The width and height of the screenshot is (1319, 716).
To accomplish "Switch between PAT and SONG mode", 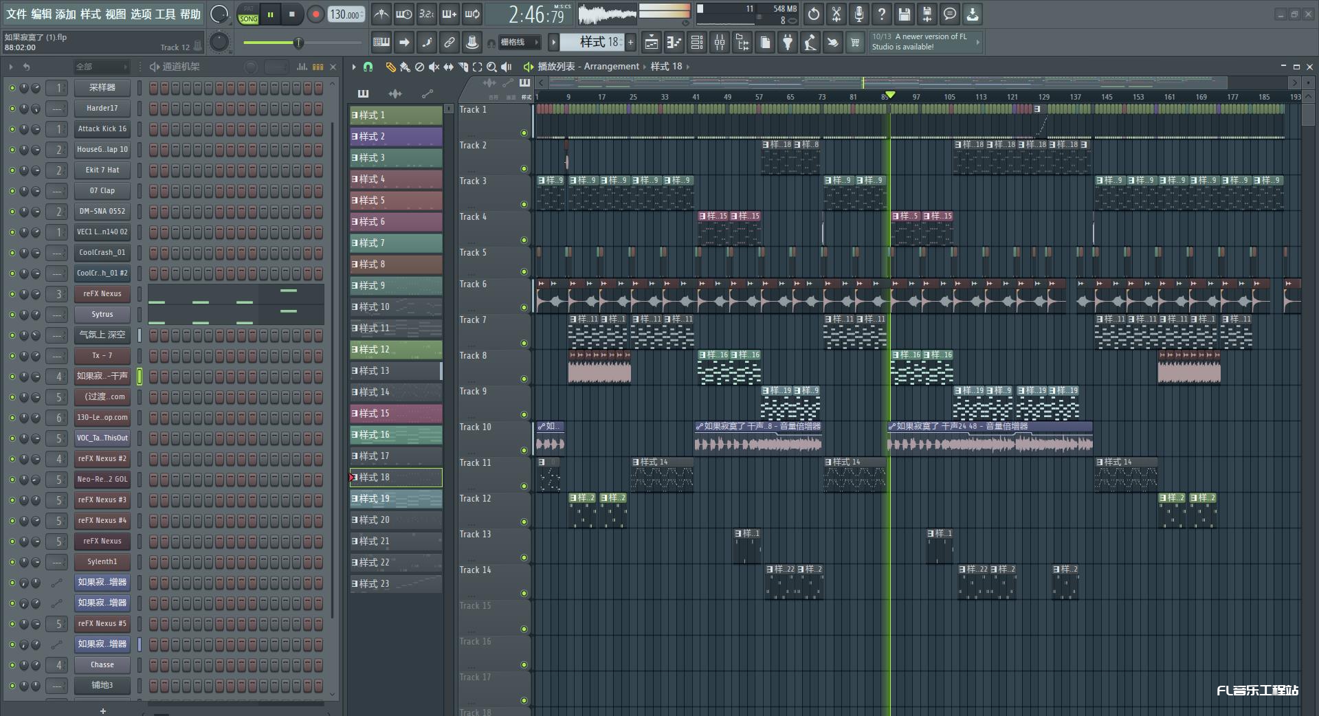I will (248, 14).
